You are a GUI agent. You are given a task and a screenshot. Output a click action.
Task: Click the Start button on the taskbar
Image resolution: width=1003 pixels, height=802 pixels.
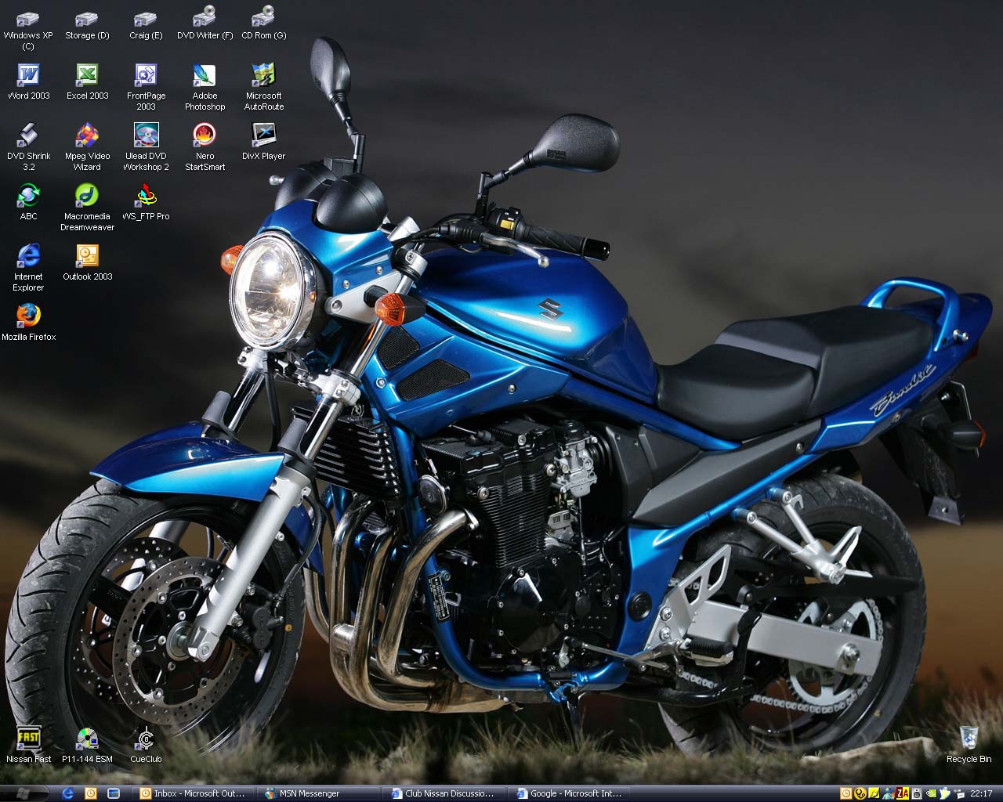tap(25, 793)
